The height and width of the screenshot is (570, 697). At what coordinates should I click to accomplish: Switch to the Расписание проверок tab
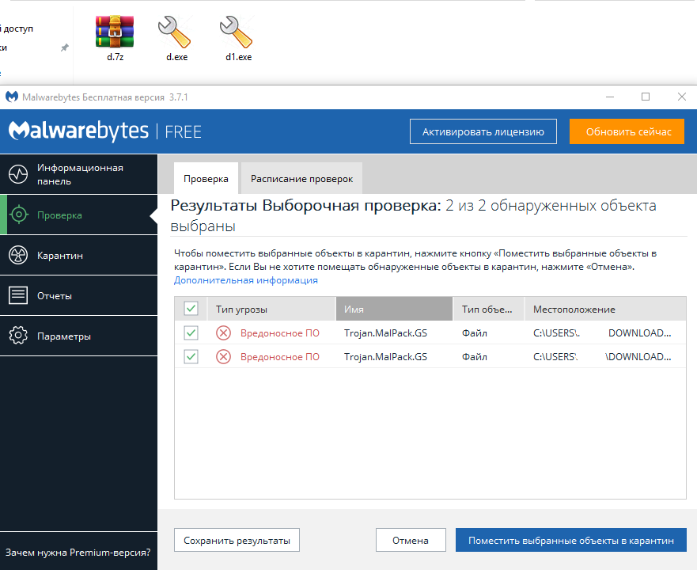coord(301,178)
